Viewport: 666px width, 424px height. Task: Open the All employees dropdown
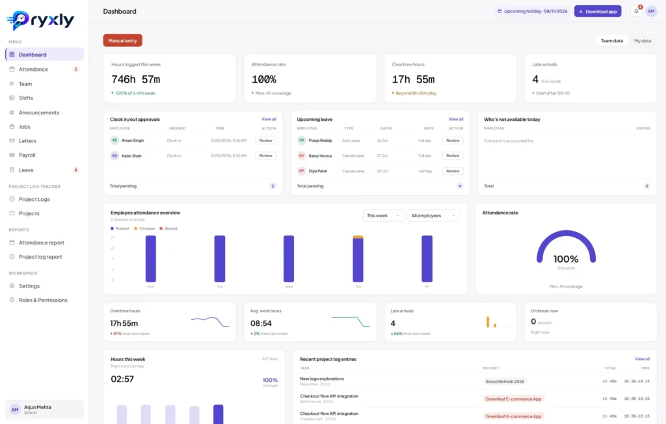coord(433,215)
